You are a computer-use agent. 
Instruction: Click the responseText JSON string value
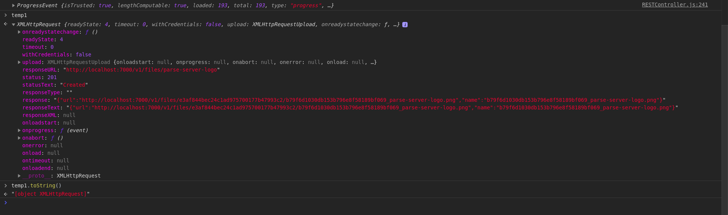[x=372, y=107]
